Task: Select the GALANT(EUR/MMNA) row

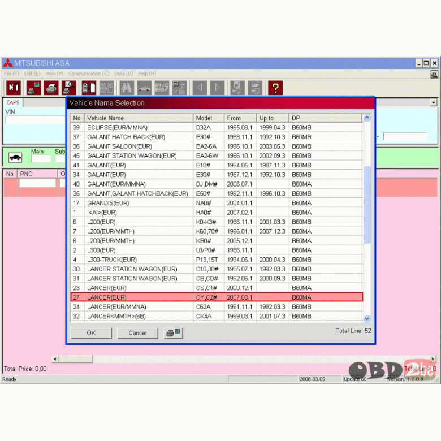Action: pyautogui.click(x=217, y=184)
